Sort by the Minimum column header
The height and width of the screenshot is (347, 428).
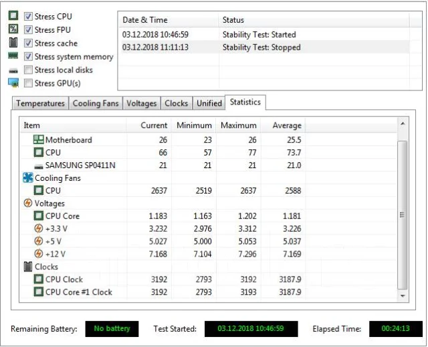coord(193,125)
